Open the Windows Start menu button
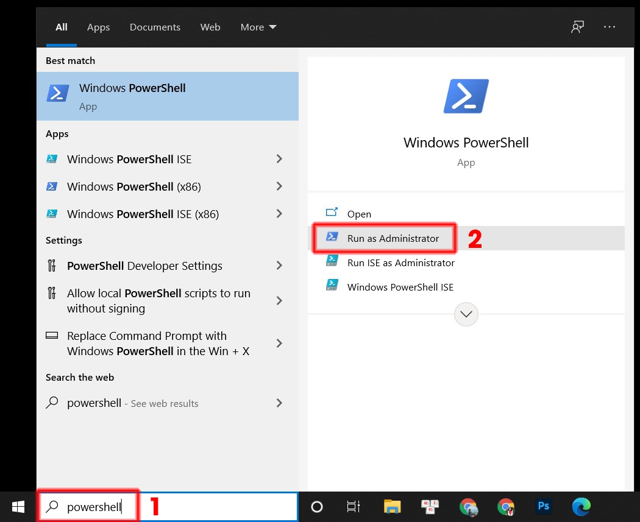 (18, 507)
